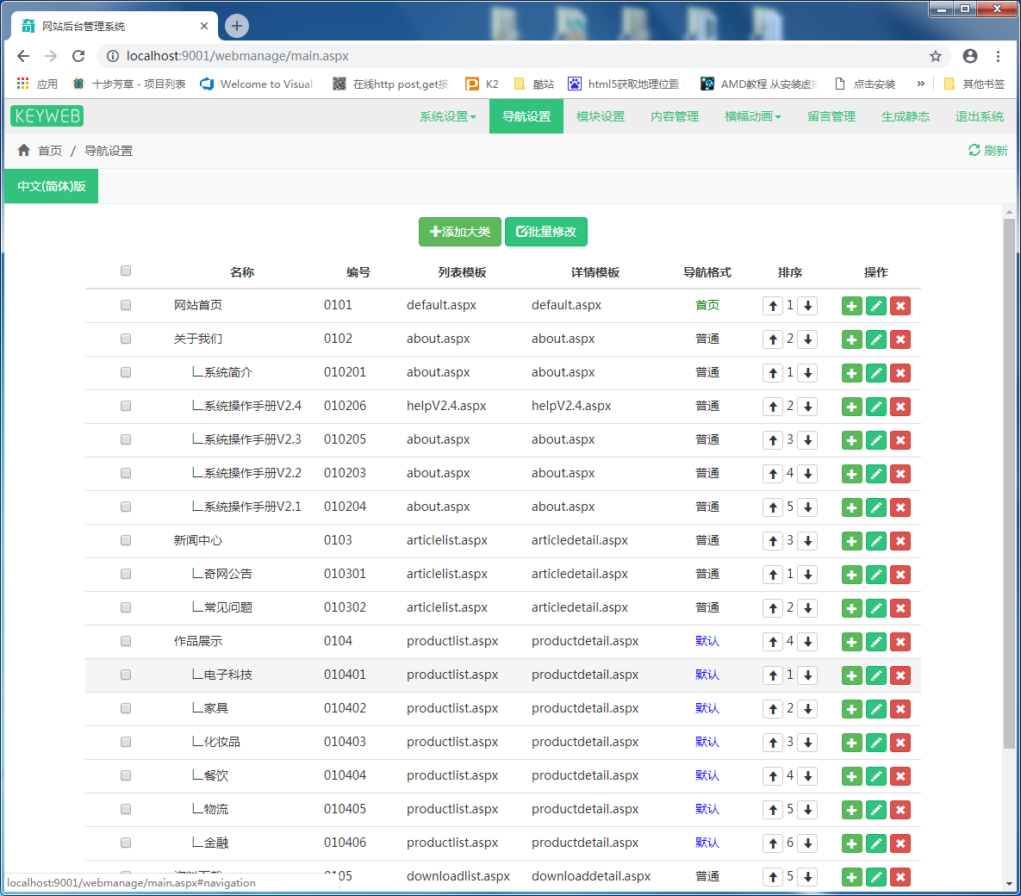
Task: Go to 内容管理 section
Action: point(675,116)
